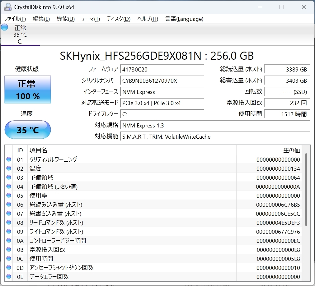Click status dot beside 予備領域
This screenshot has width=315, height=286.
point(8,177)
